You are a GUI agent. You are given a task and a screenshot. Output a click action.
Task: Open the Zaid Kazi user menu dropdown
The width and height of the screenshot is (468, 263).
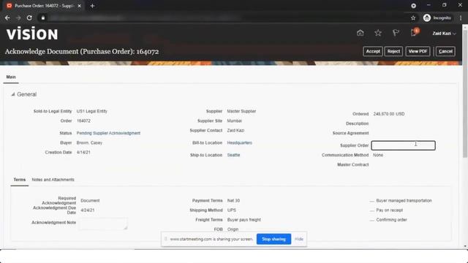[444, 34]
